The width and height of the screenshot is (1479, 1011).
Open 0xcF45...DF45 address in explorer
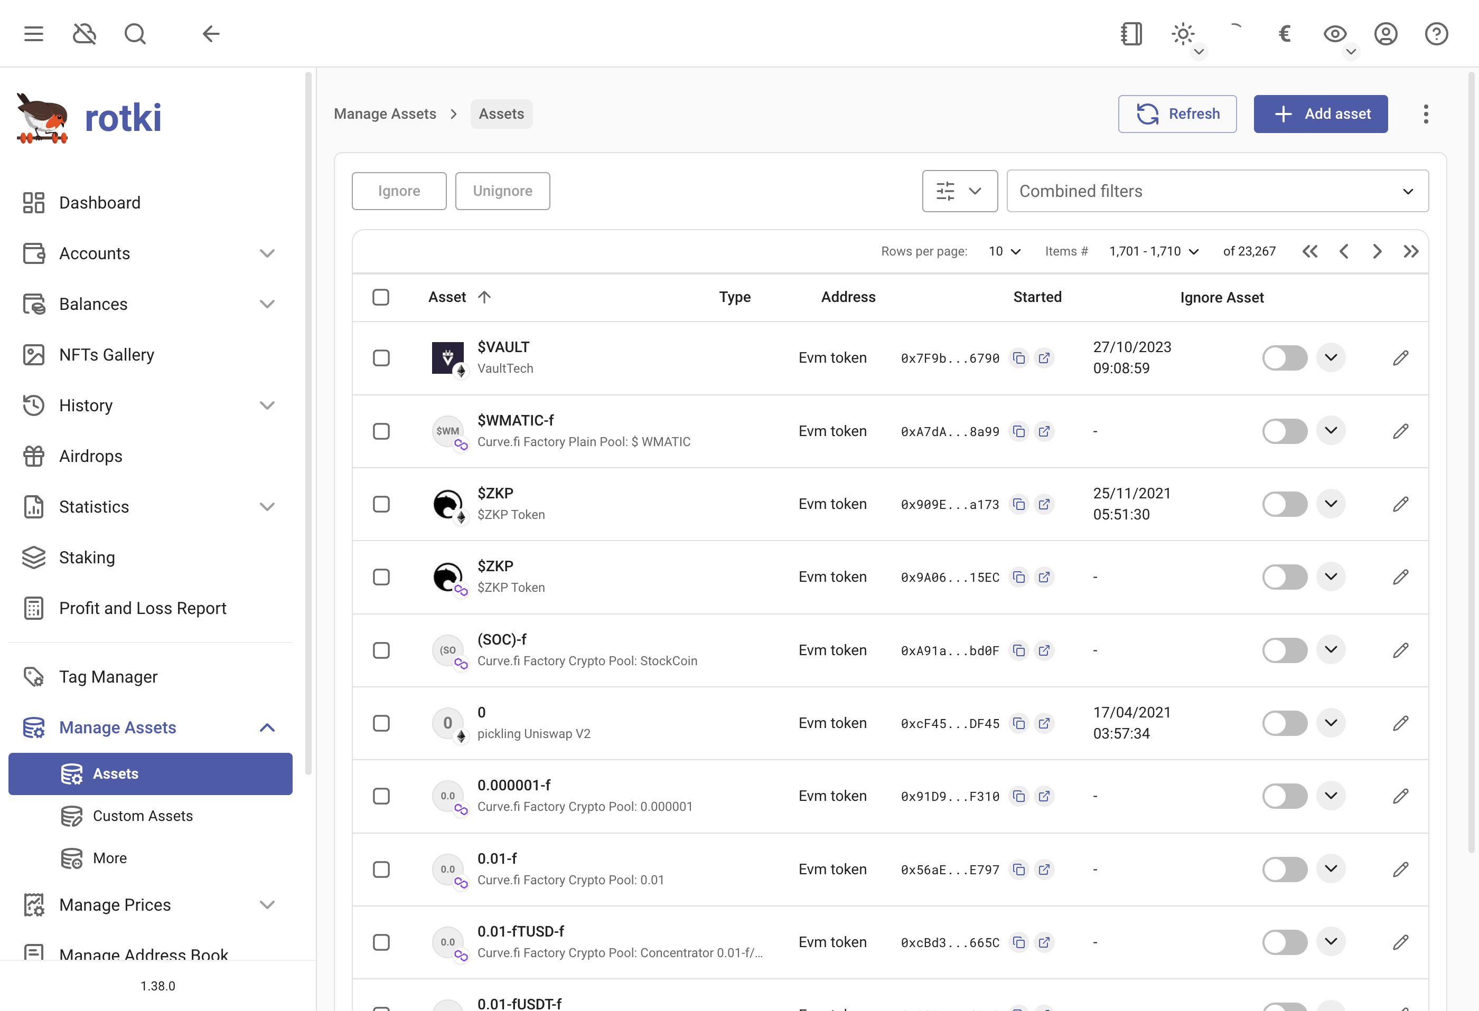[1044, 723]
